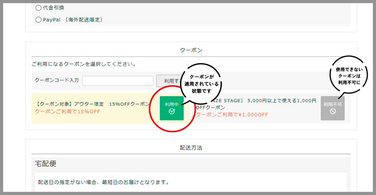Click the 配送方法 section heading
Screen dimensions: 376x195
191,148
